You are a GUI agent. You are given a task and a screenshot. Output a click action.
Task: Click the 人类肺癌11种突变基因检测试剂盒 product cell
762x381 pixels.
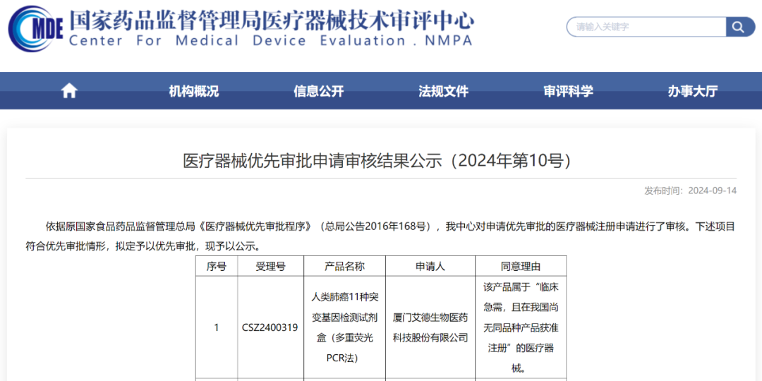(x=344, y=327)
